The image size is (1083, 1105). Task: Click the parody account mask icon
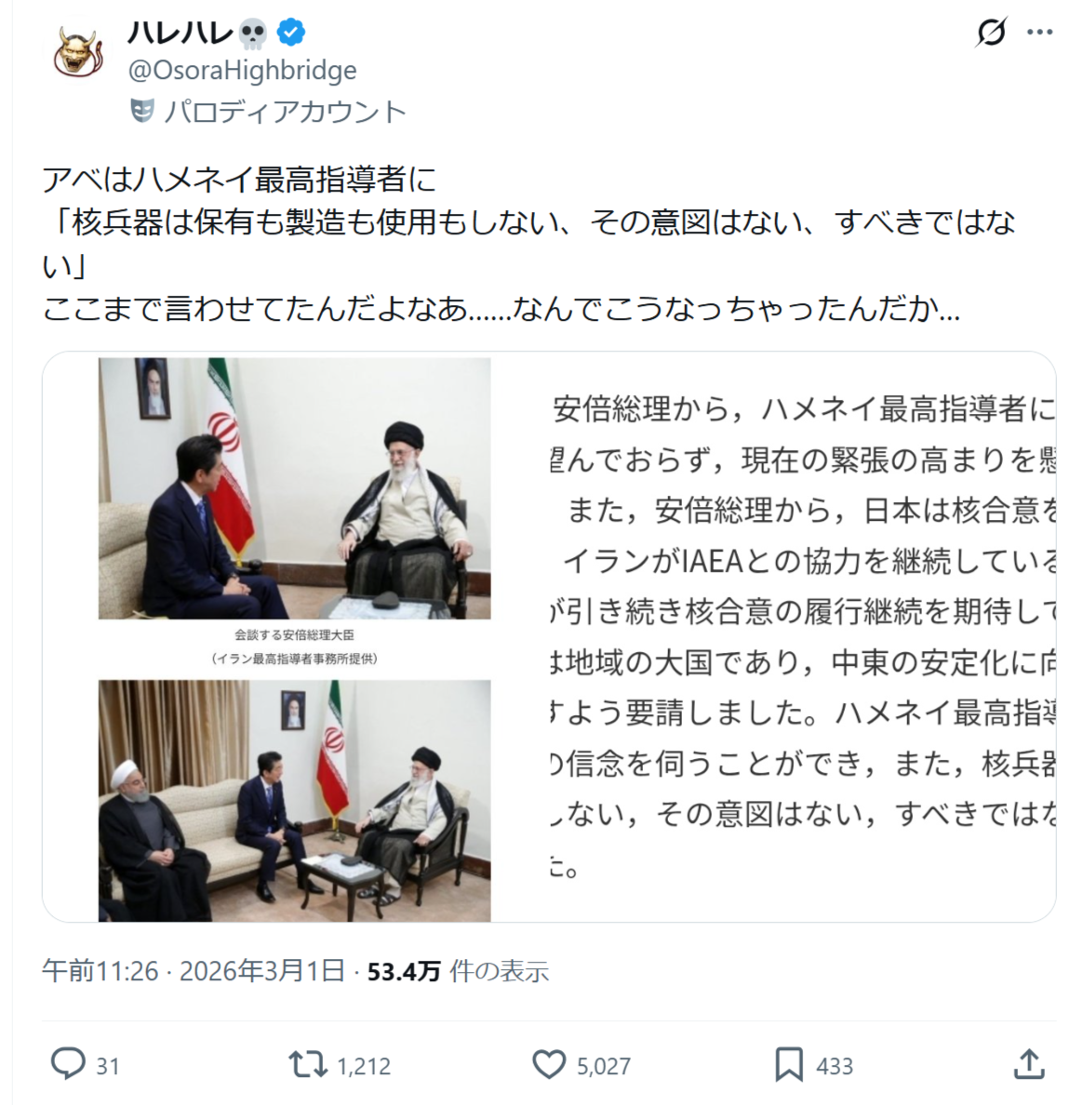tap(142, 111)
